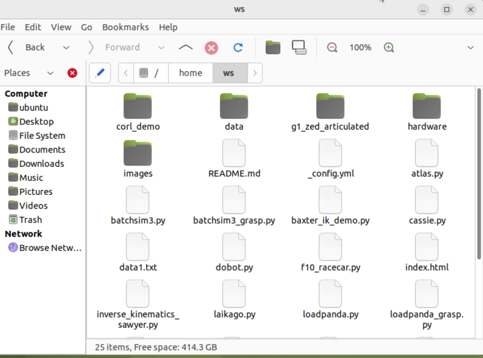Click the path bar right scroll arrow
The width and height of the screenshot is (483, 358).
[255, 73]
